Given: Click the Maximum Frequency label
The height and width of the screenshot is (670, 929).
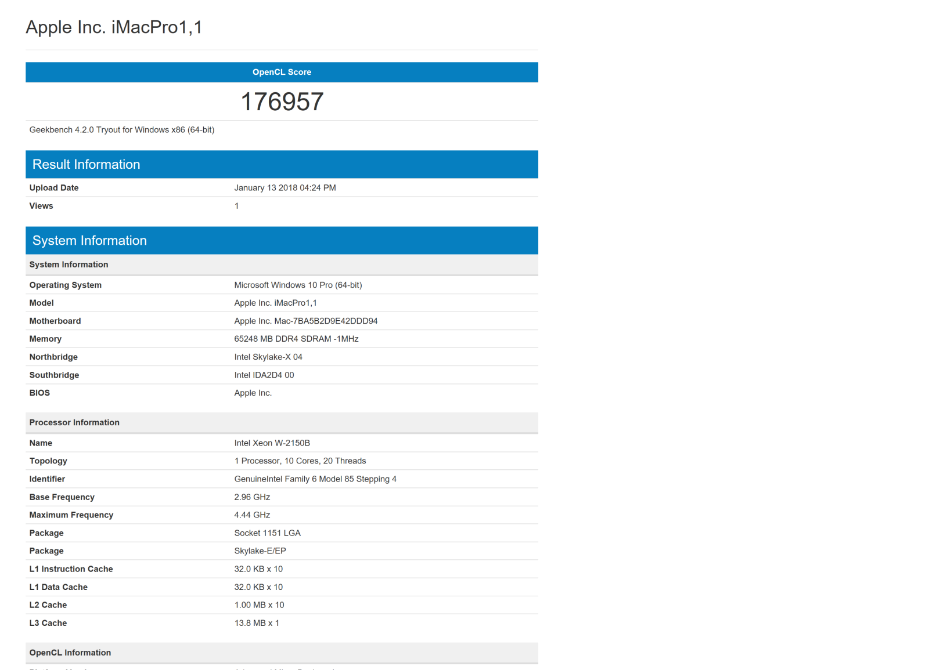Looking at the screenshot, I should tap(71, 515).
